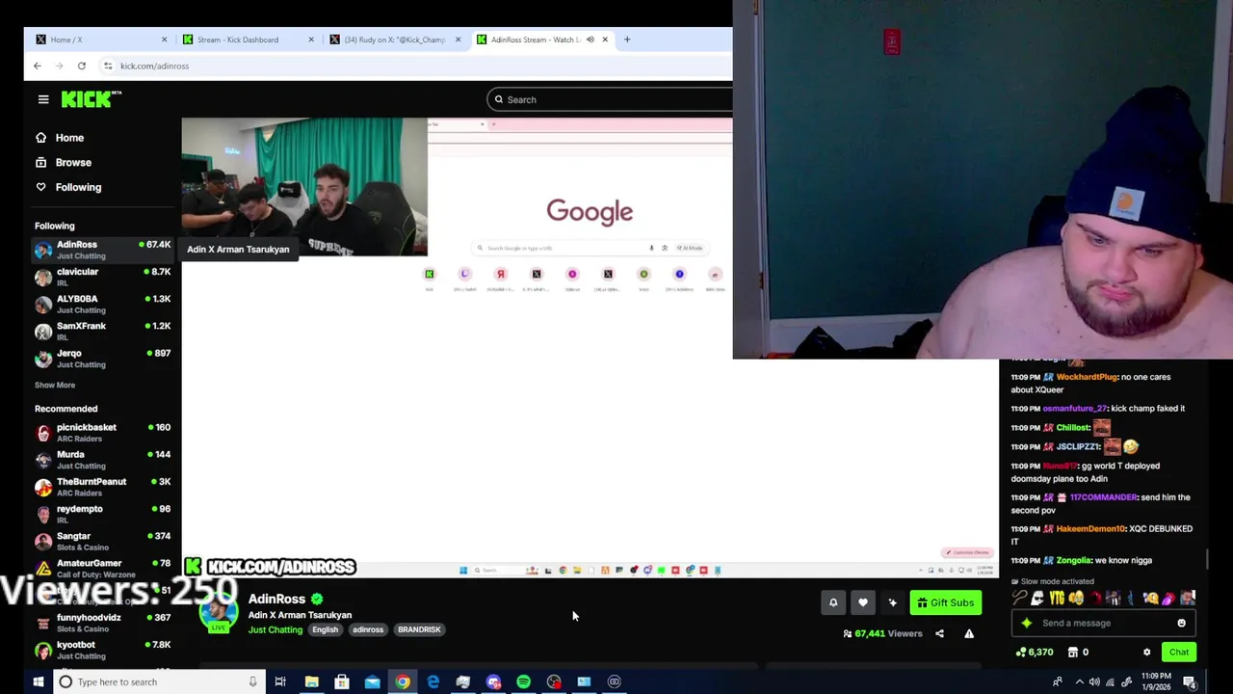The height and width of the screenshot is (694, 1233).
Task: Open clavicular channel in following list
Action: 103,278
